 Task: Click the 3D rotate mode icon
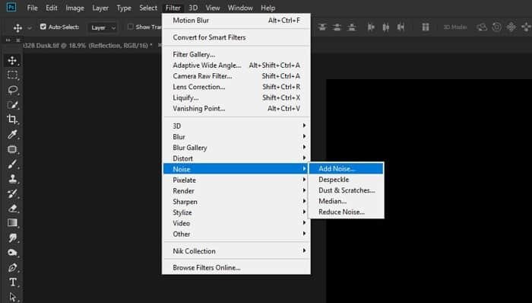coord(482,27)
